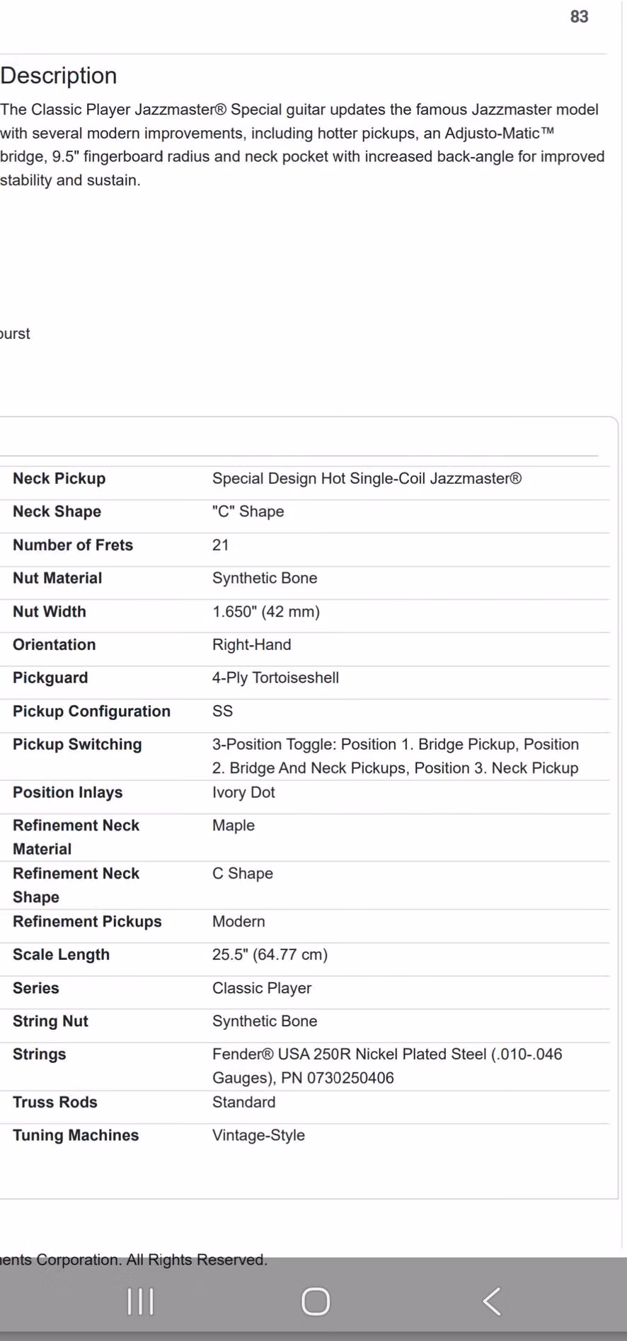The width and height of the screenshot is (627, 1341).
Task: Click the Nut Width 1.650" value
Action: click(266, 612)
